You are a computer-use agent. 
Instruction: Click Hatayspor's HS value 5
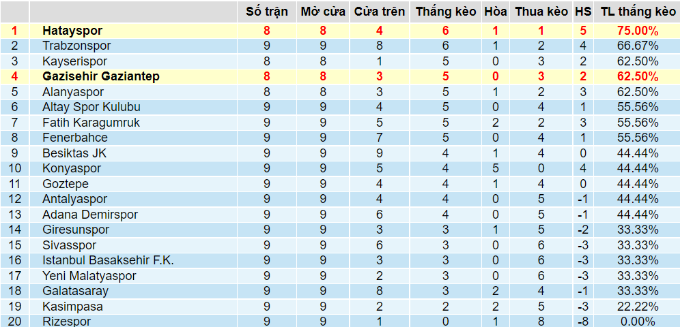[583, 31]
